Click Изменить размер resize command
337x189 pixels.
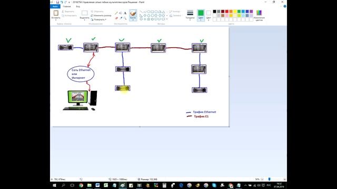click(x=101, y=15)
